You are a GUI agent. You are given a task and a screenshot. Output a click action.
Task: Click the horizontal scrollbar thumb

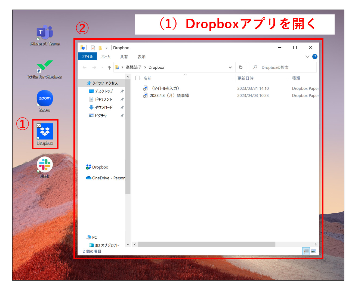tap(206, 245)
